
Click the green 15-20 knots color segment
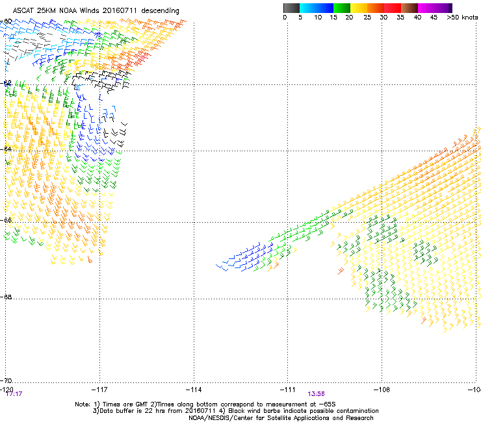point(342,8)
